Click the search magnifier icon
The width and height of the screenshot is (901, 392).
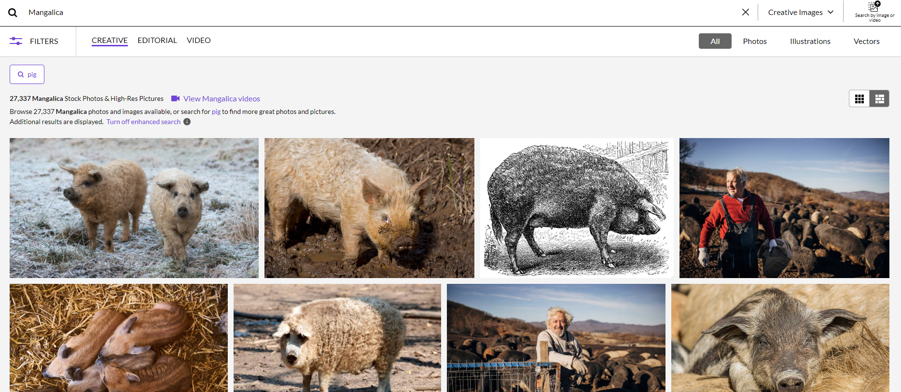[13, 13]
